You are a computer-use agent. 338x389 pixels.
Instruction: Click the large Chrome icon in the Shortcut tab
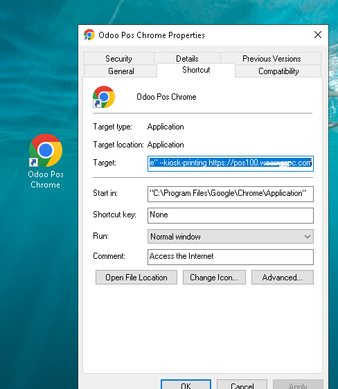pos(104,97)
